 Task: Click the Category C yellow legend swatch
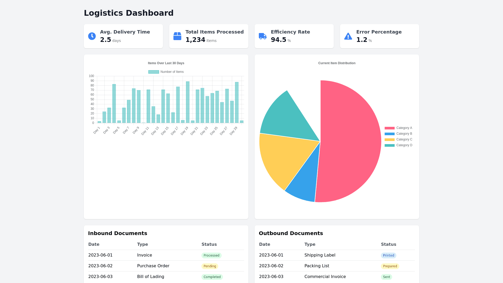pos(390,139)
